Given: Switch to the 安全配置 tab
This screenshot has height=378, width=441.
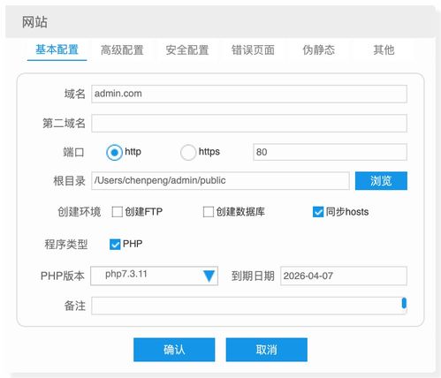Looking at the screenshot, I should tap(187, 50).
